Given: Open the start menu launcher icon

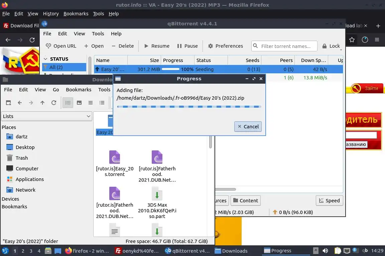Looking at the screenshot, I should tap(5, 251).
